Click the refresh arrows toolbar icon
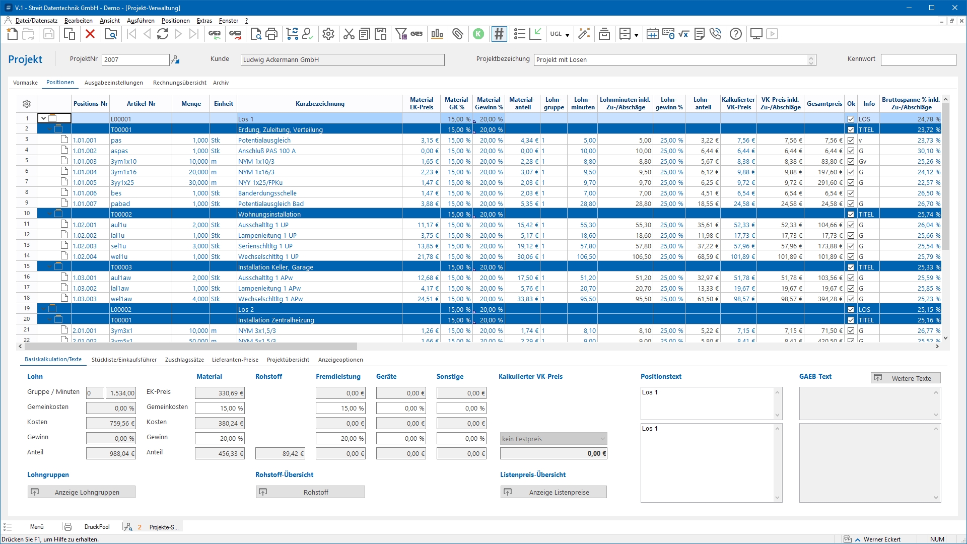The height and width of the screenshot is (544, 967). [x=163, y=34]
